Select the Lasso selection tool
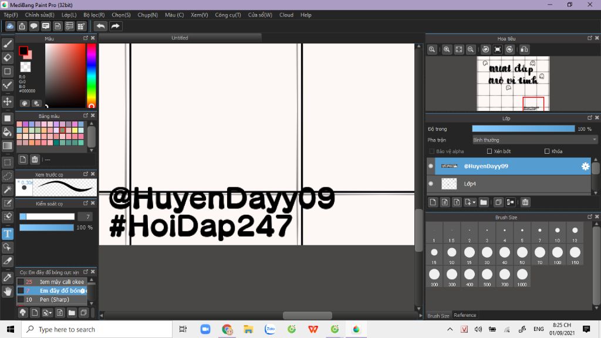Screen dimensions: 601x338 8,176
